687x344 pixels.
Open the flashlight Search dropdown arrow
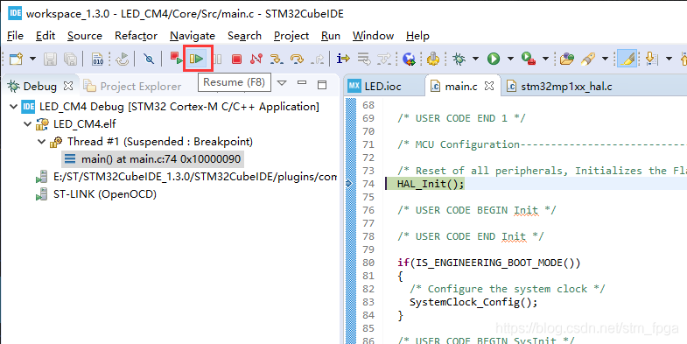(605, 59)
